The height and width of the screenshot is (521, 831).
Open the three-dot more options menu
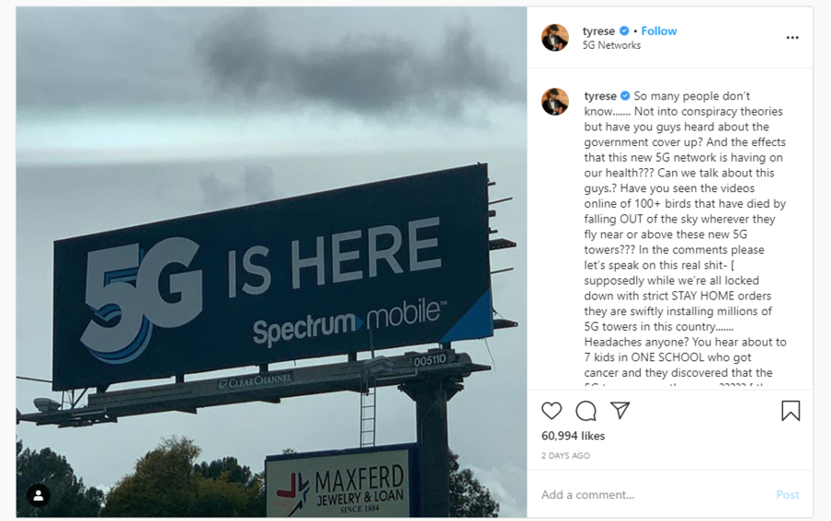click(792, 38)
